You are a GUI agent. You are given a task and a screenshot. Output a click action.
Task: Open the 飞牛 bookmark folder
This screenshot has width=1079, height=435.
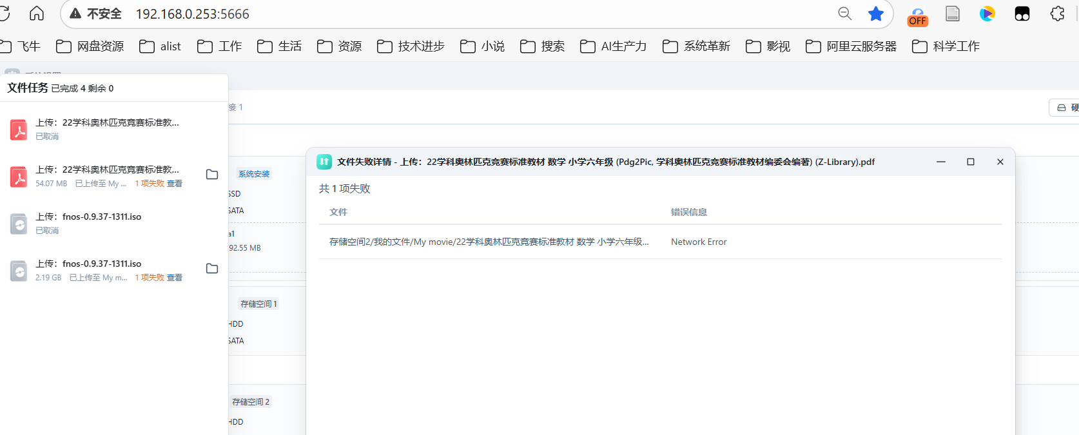(x=21, y=46)
